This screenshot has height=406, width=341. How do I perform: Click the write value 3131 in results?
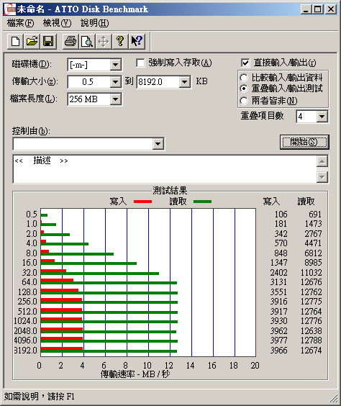tap(279, 282)
